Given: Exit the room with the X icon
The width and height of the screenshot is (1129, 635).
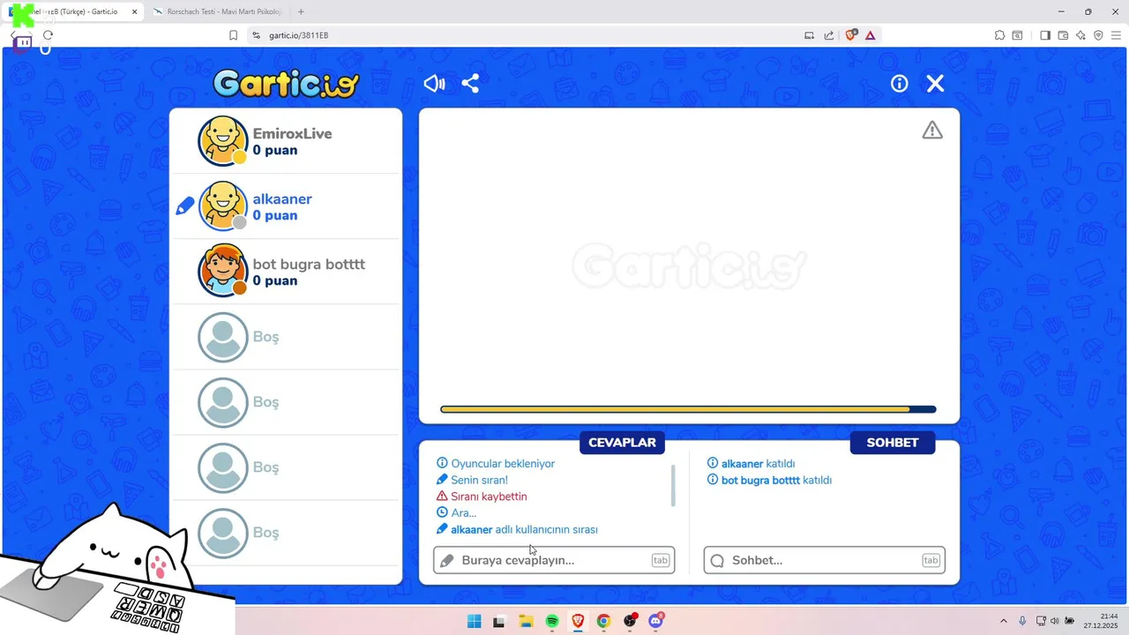Looking at the screenshot, I should (x=935, y=83).
